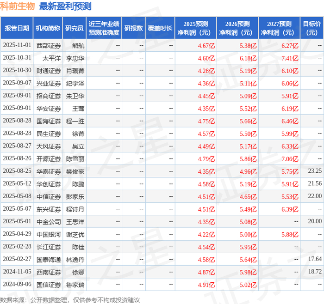Click institution 国信证券
The width and height of the screenshot is (324, 304).
49,285
